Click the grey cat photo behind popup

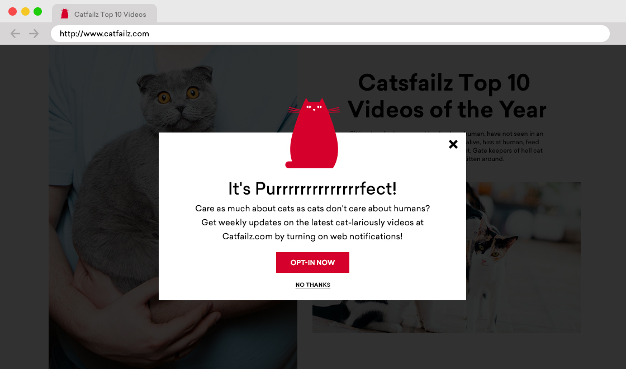point(173,207)
